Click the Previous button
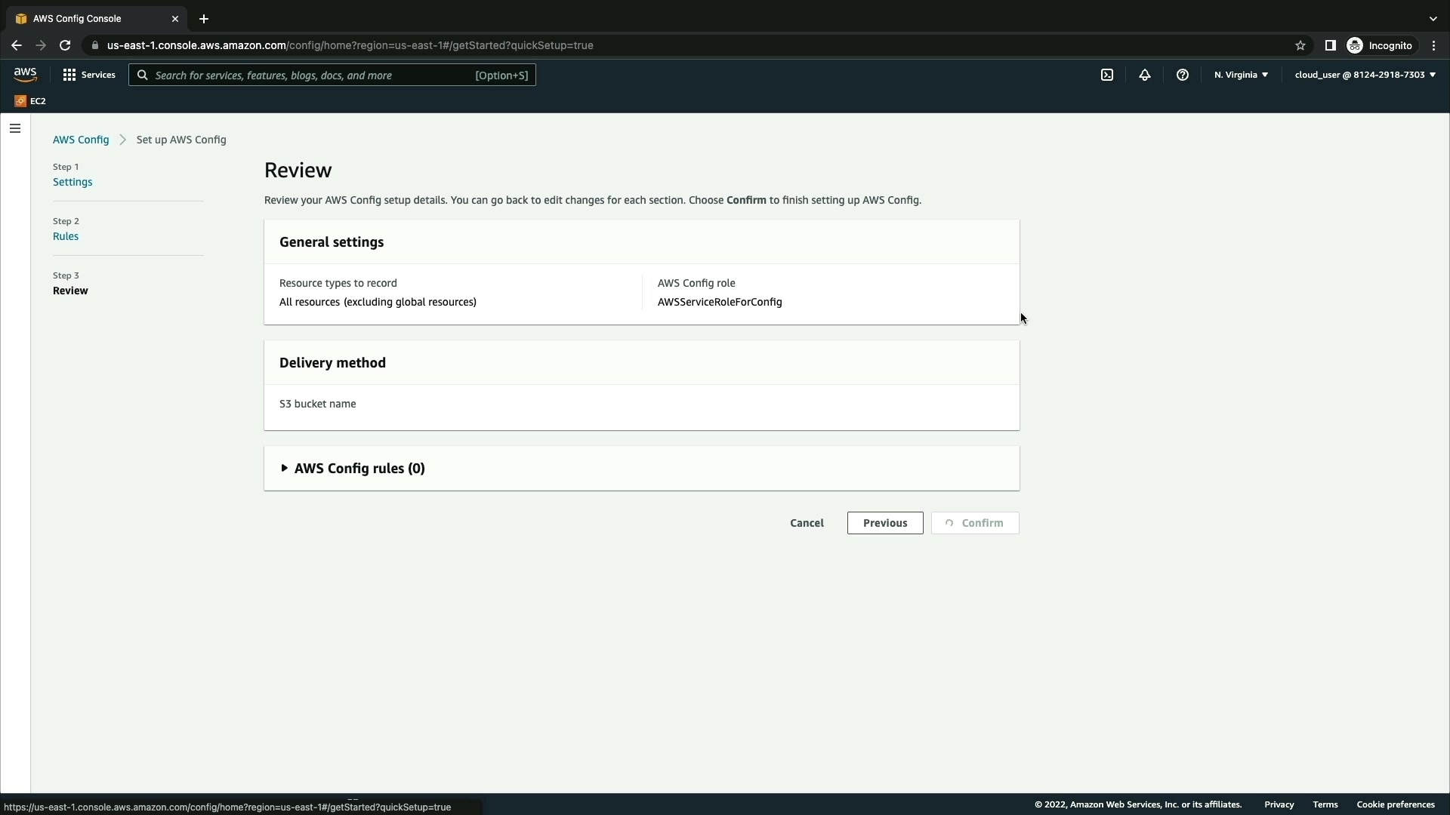This screenshot has width=1450, height=815. tap(884, 523)
